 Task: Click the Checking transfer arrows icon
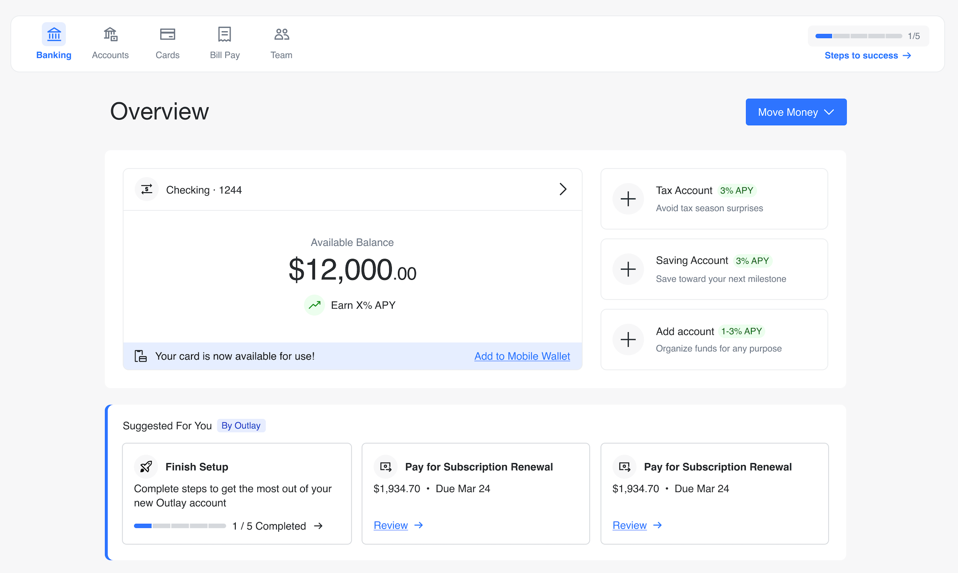(147, 190)
